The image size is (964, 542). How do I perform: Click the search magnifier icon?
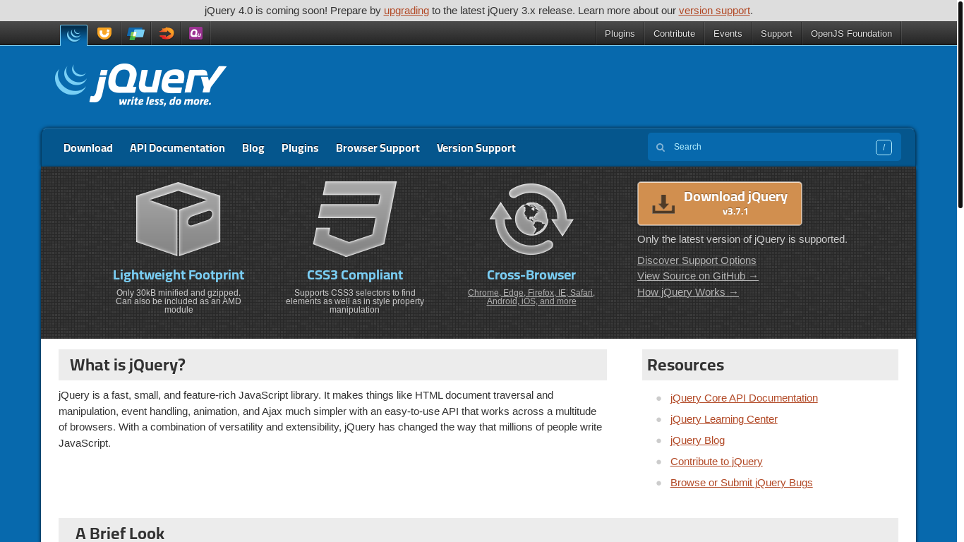click(661, 147)
